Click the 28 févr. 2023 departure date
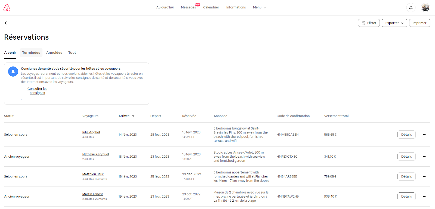Image resolution: width=435 pixels, height=209 pixels. click(x=160, y=135)
